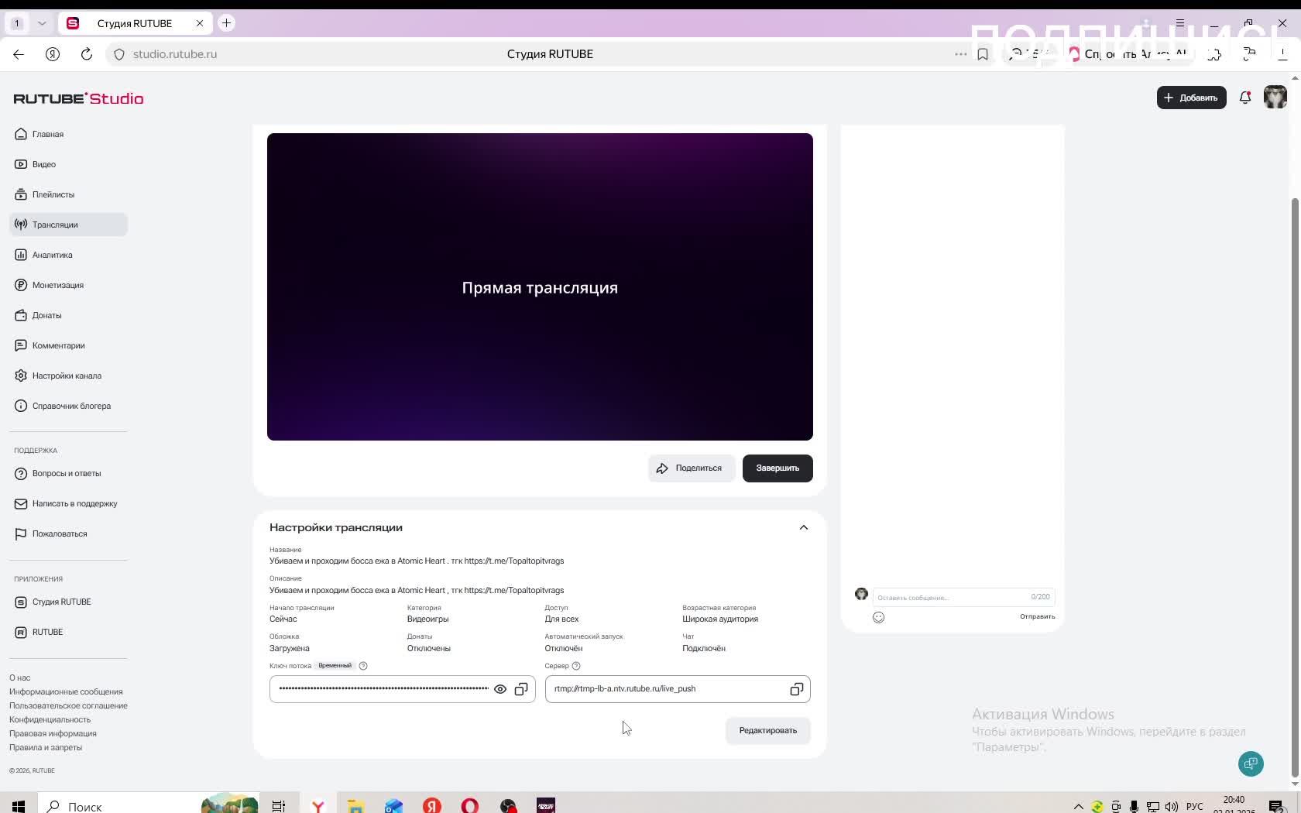Click Пожаловаться in the sidebar

[68, 533]
